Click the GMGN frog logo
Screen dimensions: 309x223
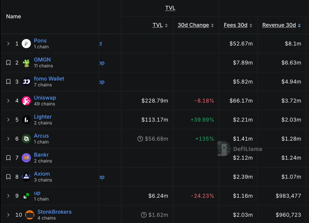pyautogui.click(x=26, y=63)
